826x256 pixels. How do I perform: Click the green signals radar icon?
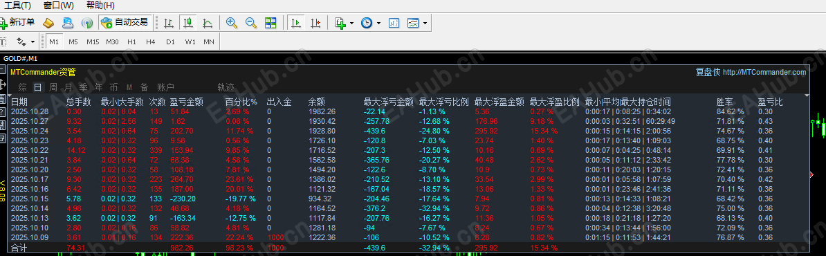point(87,23)
